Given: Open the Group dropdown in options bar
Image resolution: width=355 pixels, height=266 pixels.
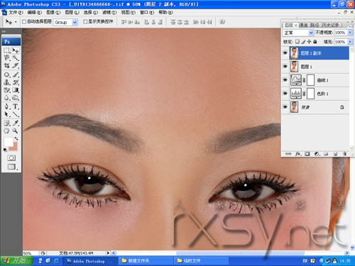Looking at the screenshot, I should click(x=65, y=22).
